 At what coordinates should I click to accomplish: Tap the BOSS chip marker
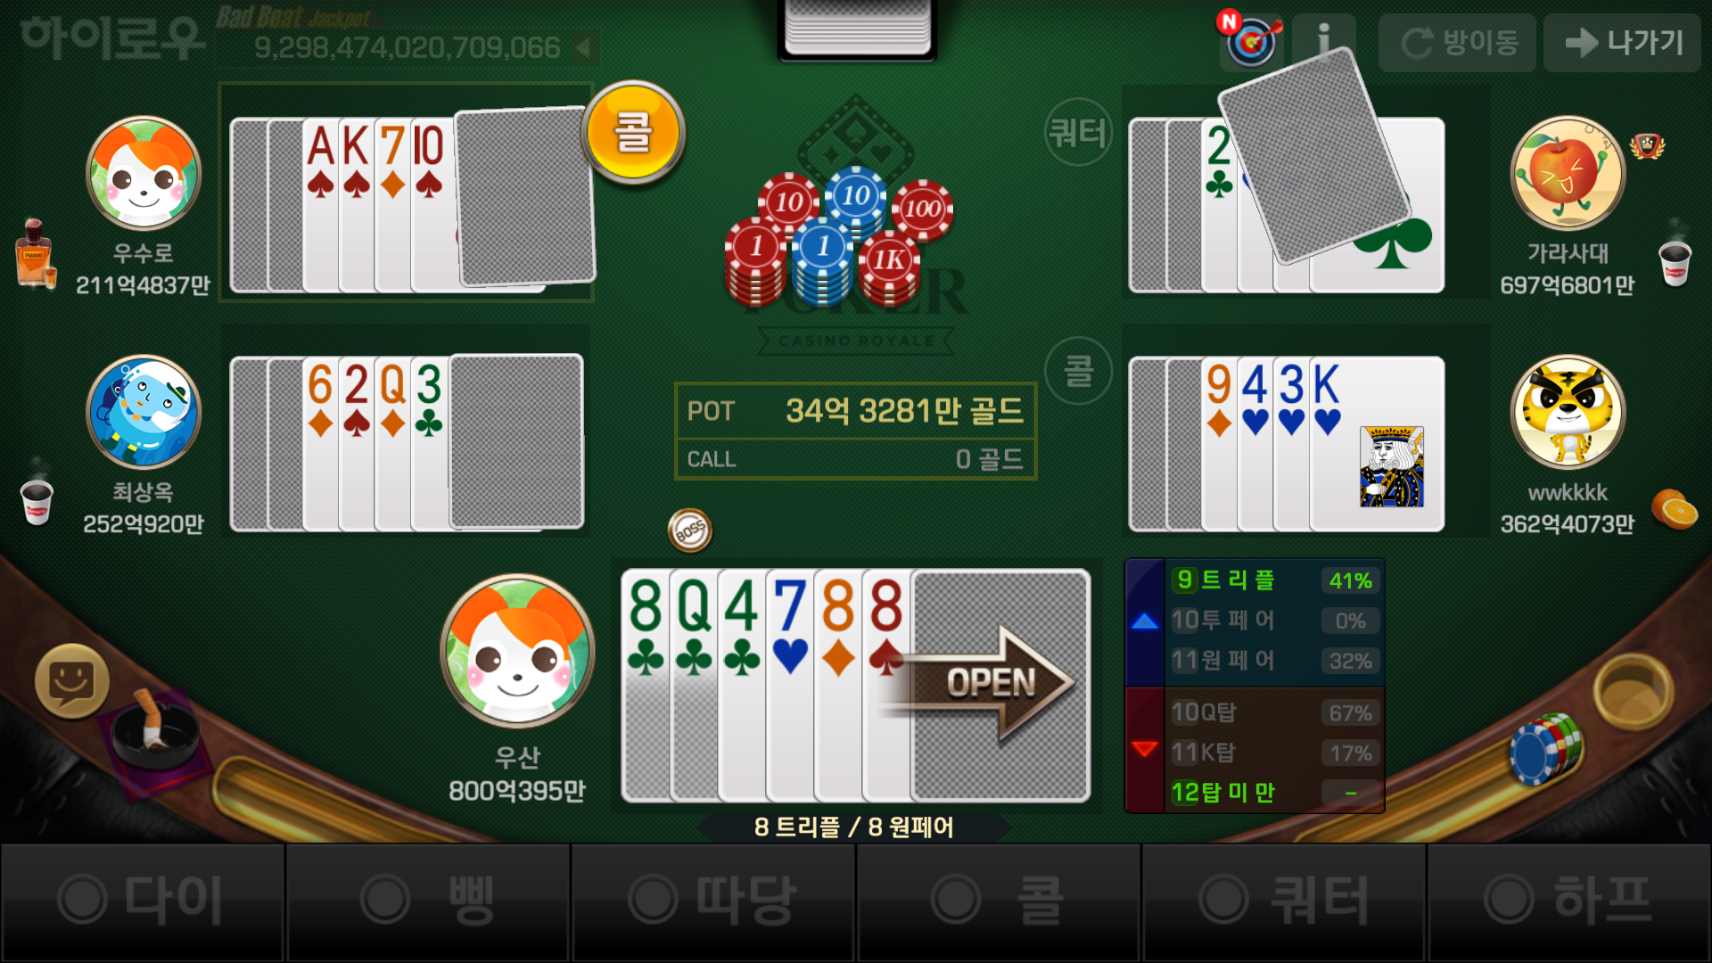[689, 531]
